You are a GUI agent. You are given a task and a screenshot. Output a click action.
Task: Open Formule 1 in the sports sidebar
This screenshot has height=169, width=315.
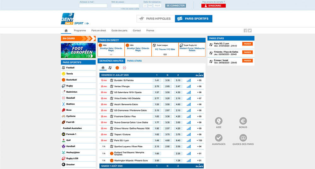[x=78, y=134]
